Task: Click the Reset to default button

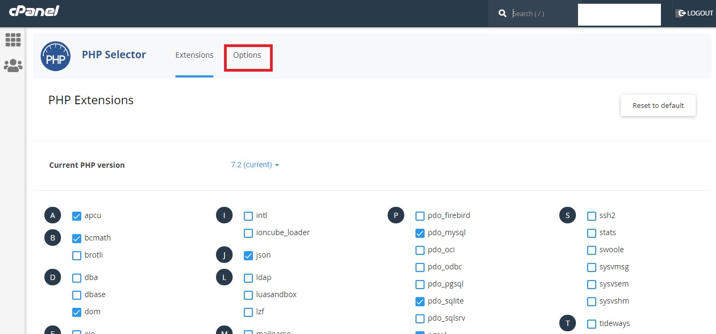Action: point(658,105)
